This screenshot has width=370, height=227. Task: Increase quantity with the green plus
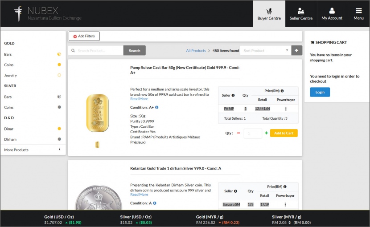click(x=266, y=133)
